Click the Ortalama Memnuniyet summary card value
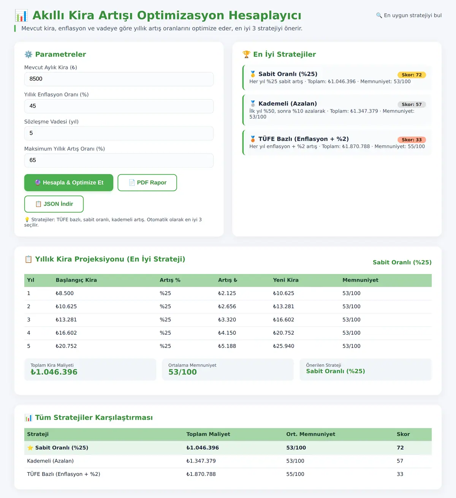Screen dimensions: 456x498 coord(183,372)
